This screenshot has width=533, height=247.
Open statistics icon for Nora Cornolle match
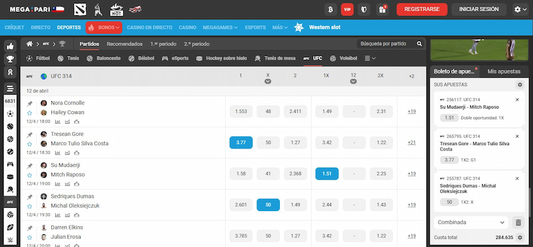tap(58, 122)
